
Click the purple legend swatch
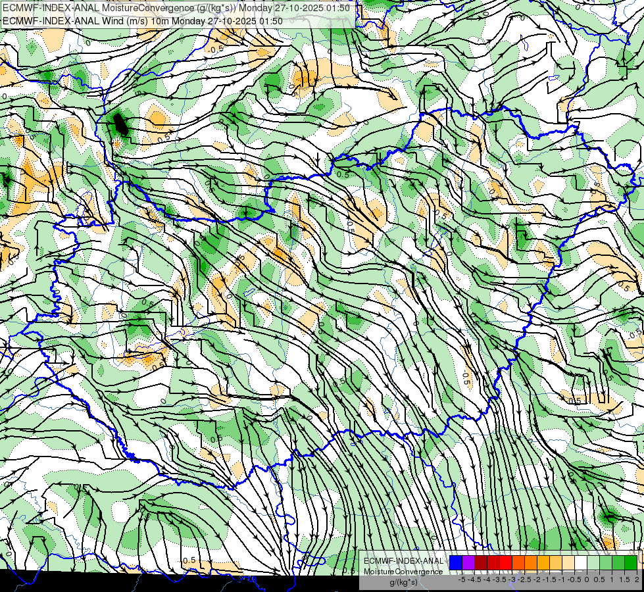tap(468, 563)
